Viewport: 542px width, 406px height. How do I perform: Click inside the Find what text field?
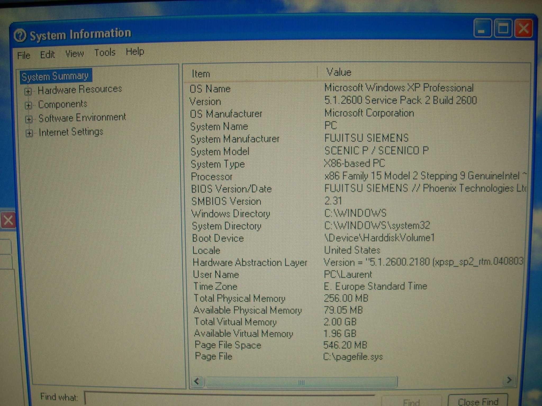click(x=230, y=399)
